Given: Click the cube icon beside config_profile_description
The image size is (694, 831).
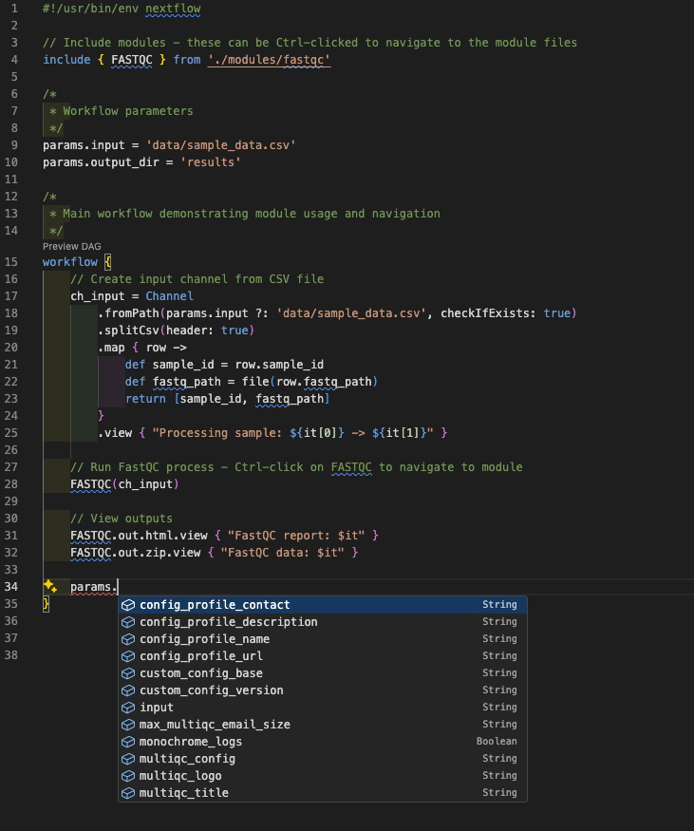Looking at the screenshot, I should coord(128,622).
